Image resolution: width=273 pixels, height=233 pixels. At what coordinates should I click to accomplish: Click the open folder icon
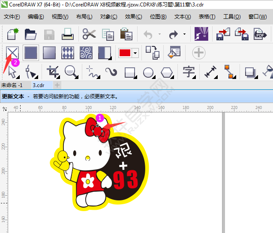(x=30, y=34)
